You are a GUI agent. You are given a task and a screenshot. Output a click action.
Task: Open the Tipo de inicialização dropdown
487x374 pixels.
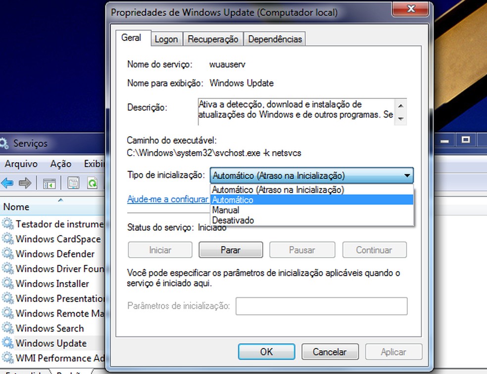click(407, 175)
